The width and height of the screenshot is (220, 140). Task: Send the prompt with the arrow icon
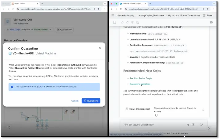point(202,125)
